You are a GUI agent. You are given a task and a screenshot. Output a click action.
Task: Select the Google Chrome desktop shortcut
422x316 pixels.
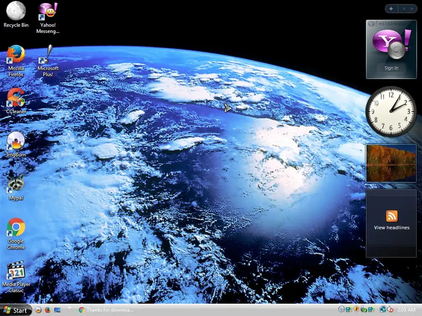16,234
